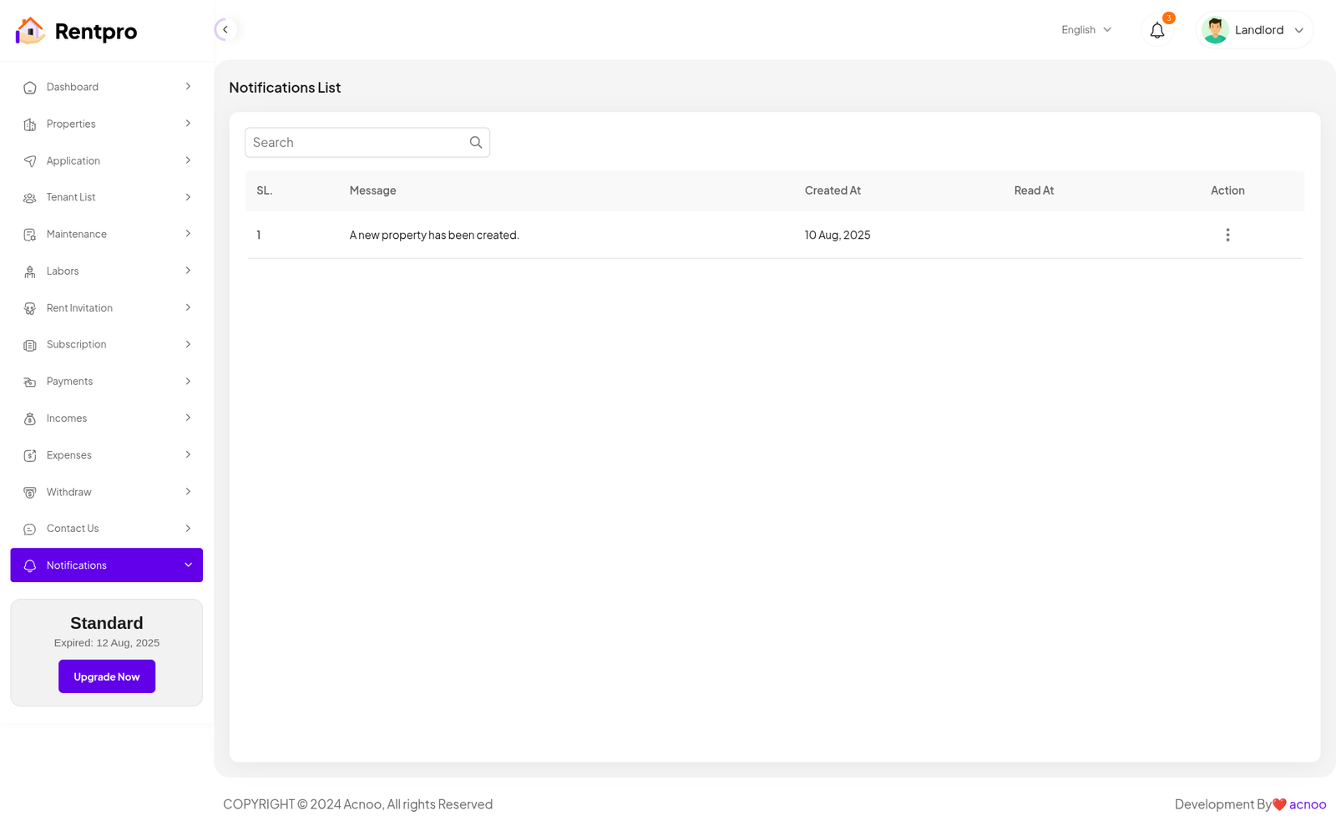Open the three-dot action menu for row 1

tap(1227, 236)
